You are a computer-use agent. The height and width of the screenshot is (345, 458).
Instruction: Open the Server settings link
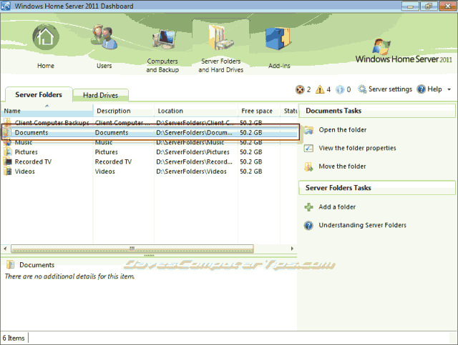390,89
